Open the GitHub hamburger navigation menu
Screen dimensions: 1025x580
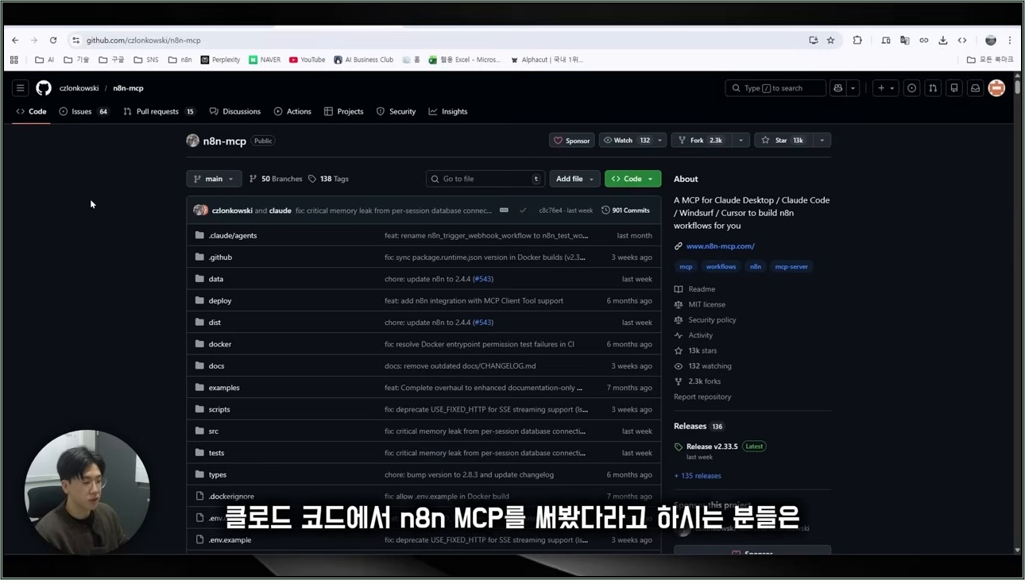tap(21, 88)
